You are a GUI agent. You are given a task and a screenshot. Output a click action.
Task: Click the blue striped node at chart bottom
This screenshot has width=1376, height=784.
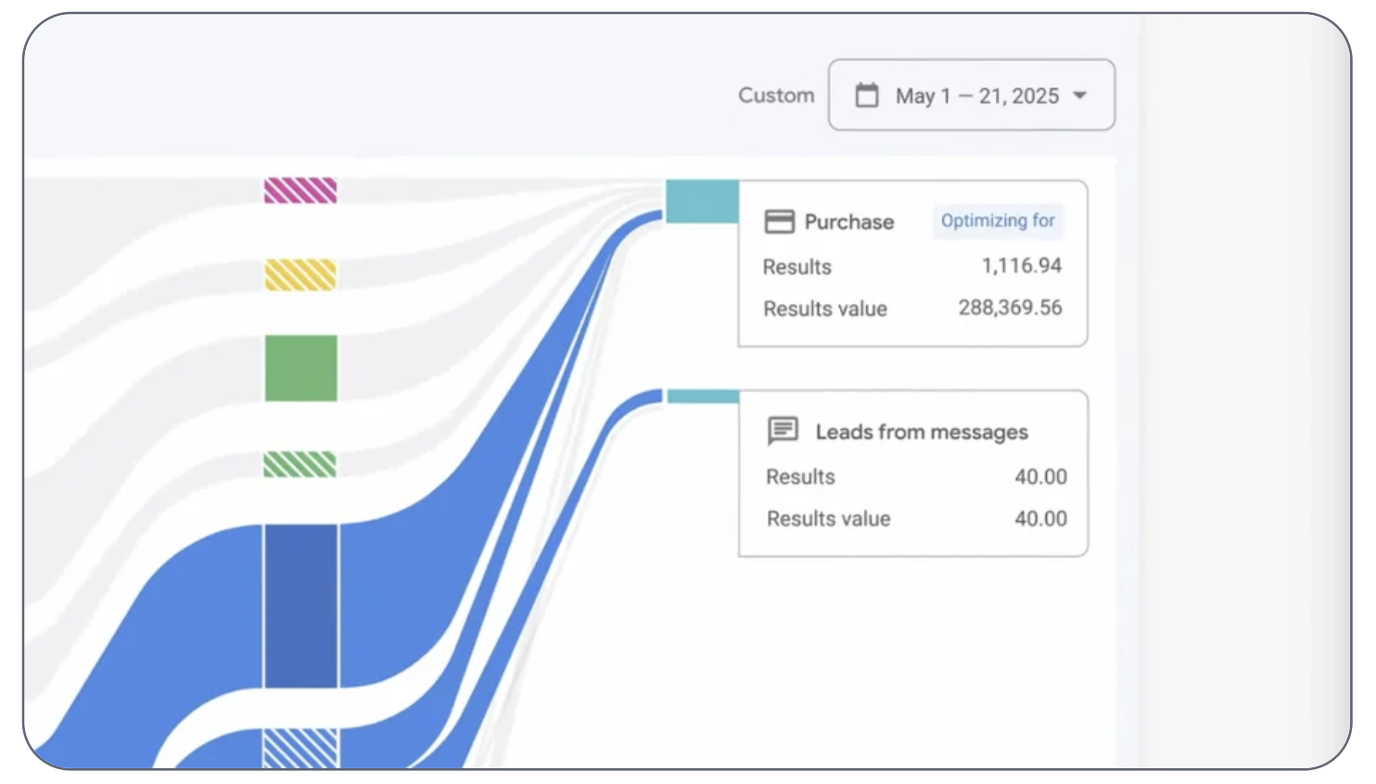coord(301,749)
